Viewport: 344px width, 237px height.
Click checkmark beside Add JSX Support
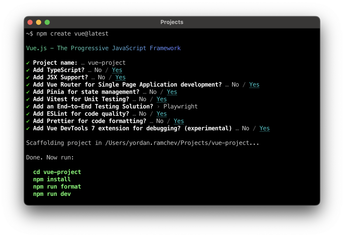pos(28,77)
